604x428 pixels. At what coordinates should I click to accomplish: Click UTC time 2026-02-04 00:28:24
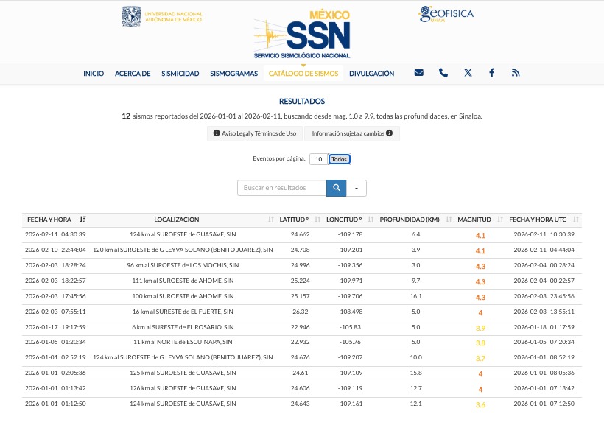tap(544, 265)
